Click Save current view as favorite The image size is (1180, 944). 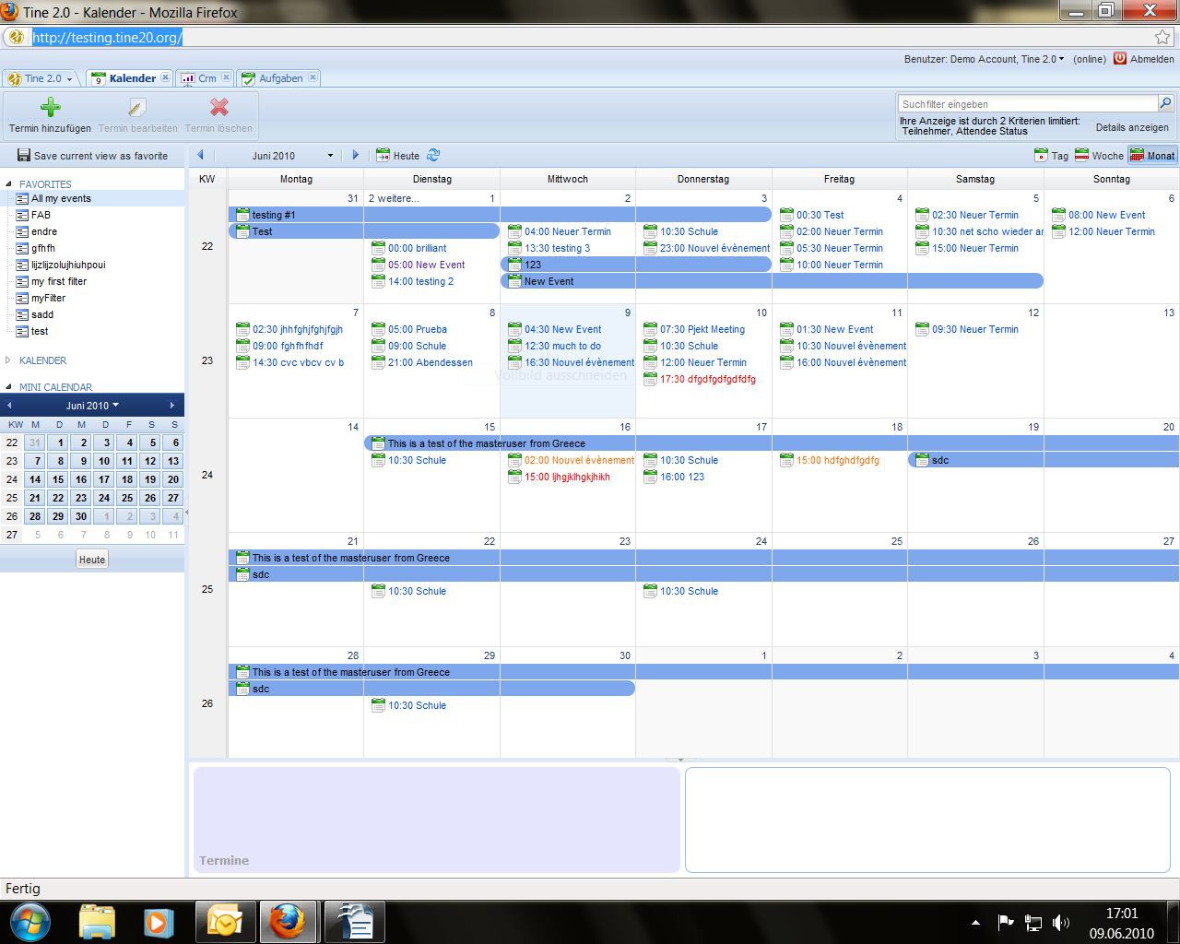[x=92, y=156]
